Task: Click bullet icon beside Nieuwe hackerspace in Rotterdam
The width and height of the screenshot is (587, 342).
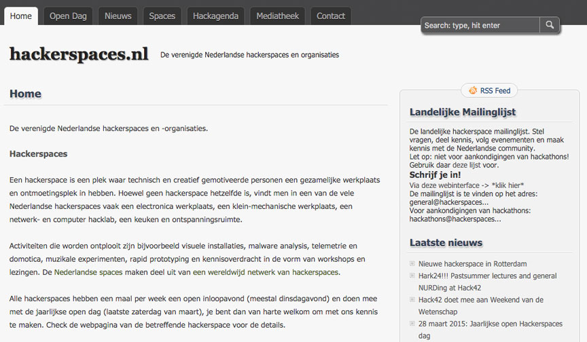Action: tap(412, 263)
